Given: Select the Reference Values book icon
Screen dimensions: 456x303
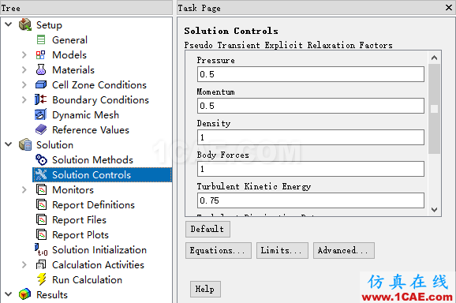Looking at the screenshot, I should tap(41, 129).
